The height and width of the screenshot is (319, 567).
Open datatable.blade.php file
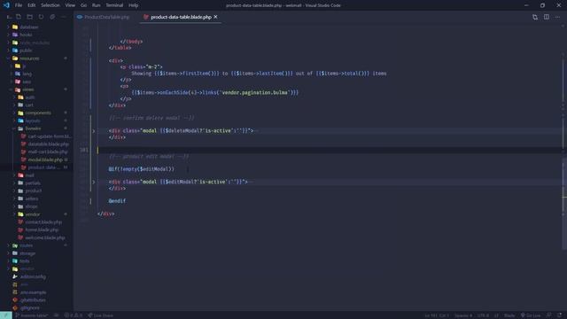[x=48, y=144]
